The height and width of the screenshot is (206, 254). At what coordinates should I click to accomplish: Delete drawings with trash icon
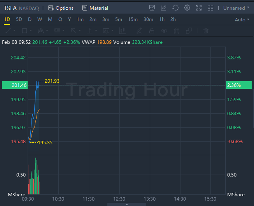(x=206, y=31)
